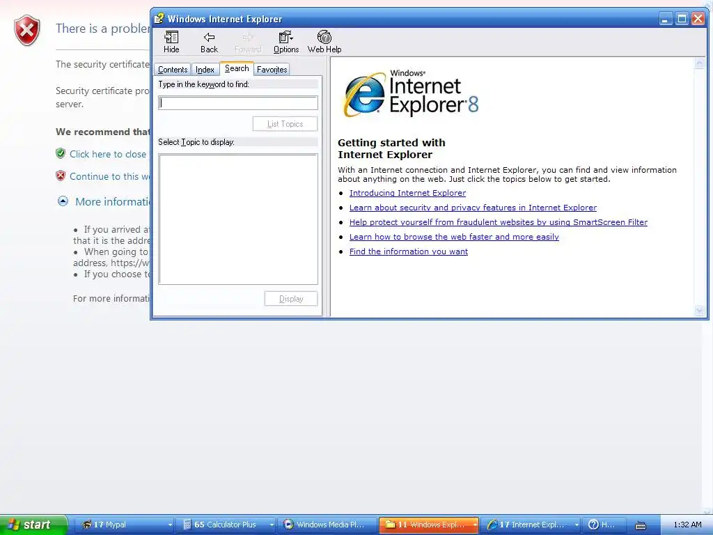713x535 pixels.
Task: Open the Windows start menu
Action: [x=33, y=525]
